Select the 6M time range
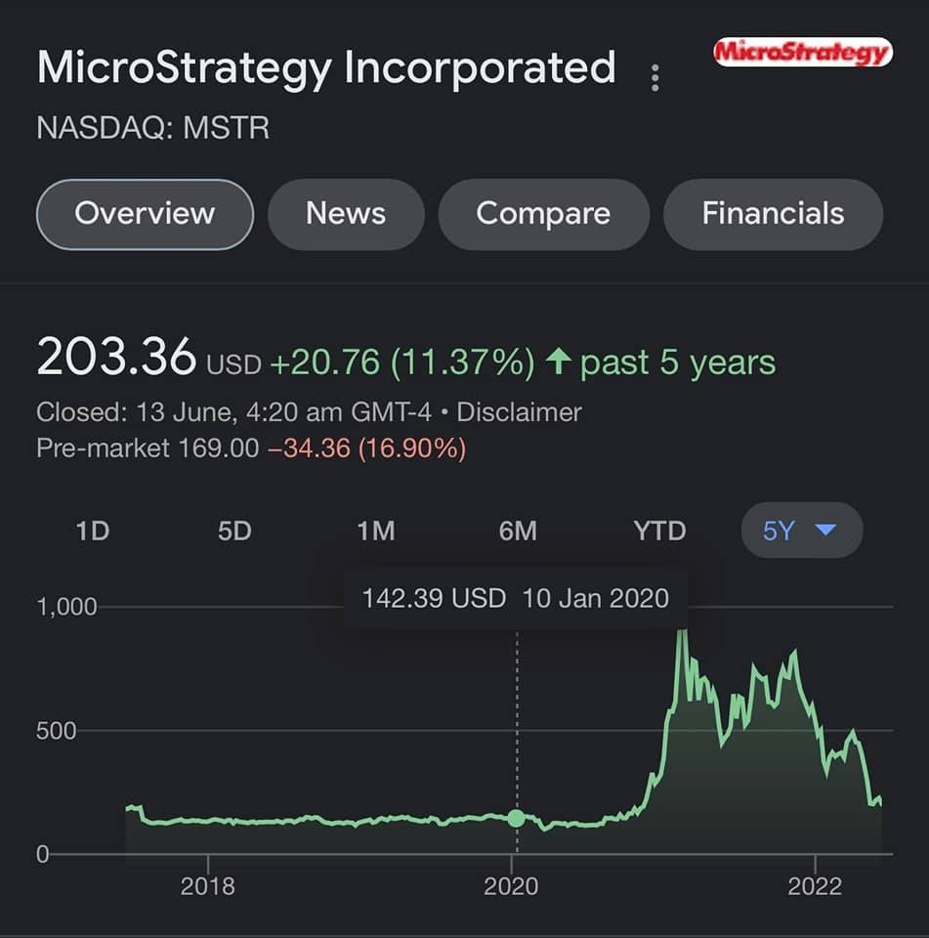This screenshot has height=938, width=929. 518,531
